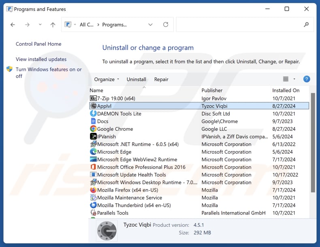Select the DAEMON Tools Lite entry text
The image size is (320, 247).
point(119,114)
